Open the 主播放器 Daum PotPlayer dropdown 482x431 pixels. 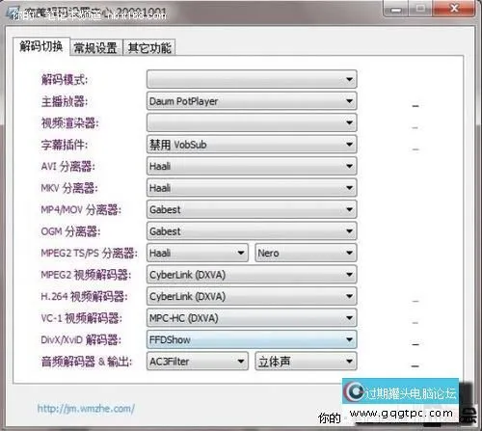tap(252, 101)
